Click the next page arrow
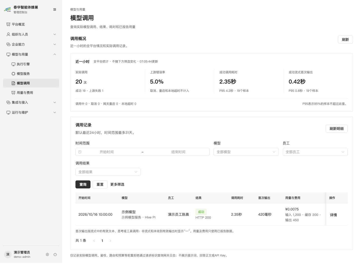361x268 pixels. pos(110,241)
